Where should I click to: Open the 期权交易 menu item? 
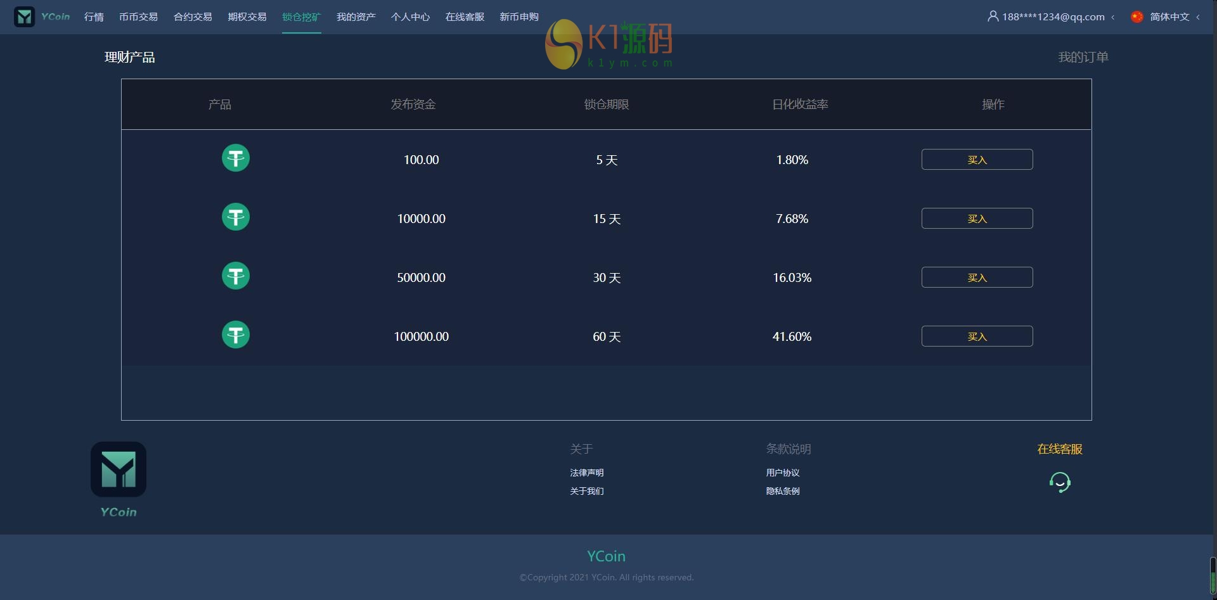247,17
